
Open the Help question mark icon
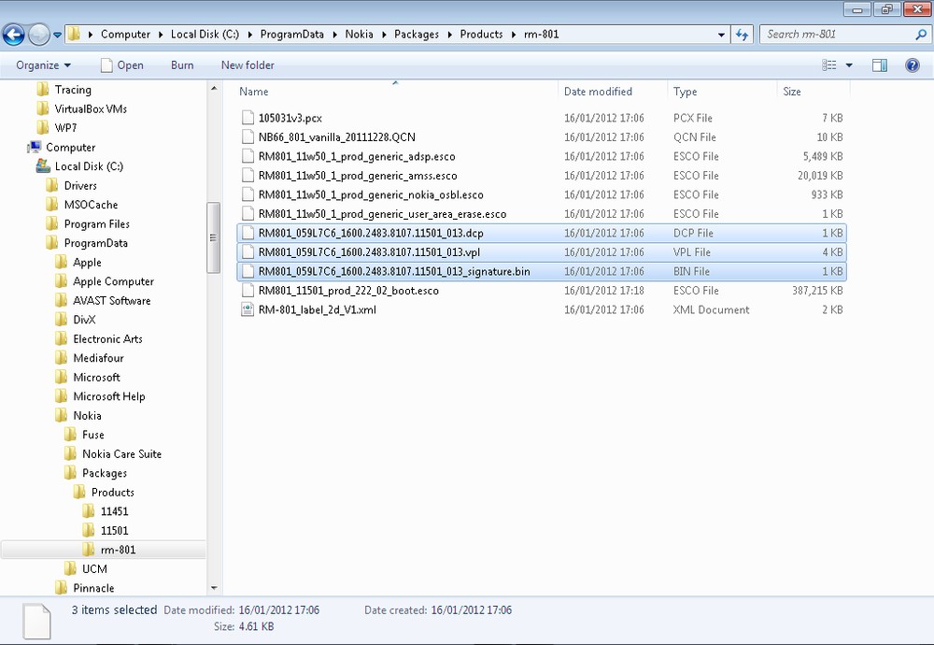click(912, 65)
